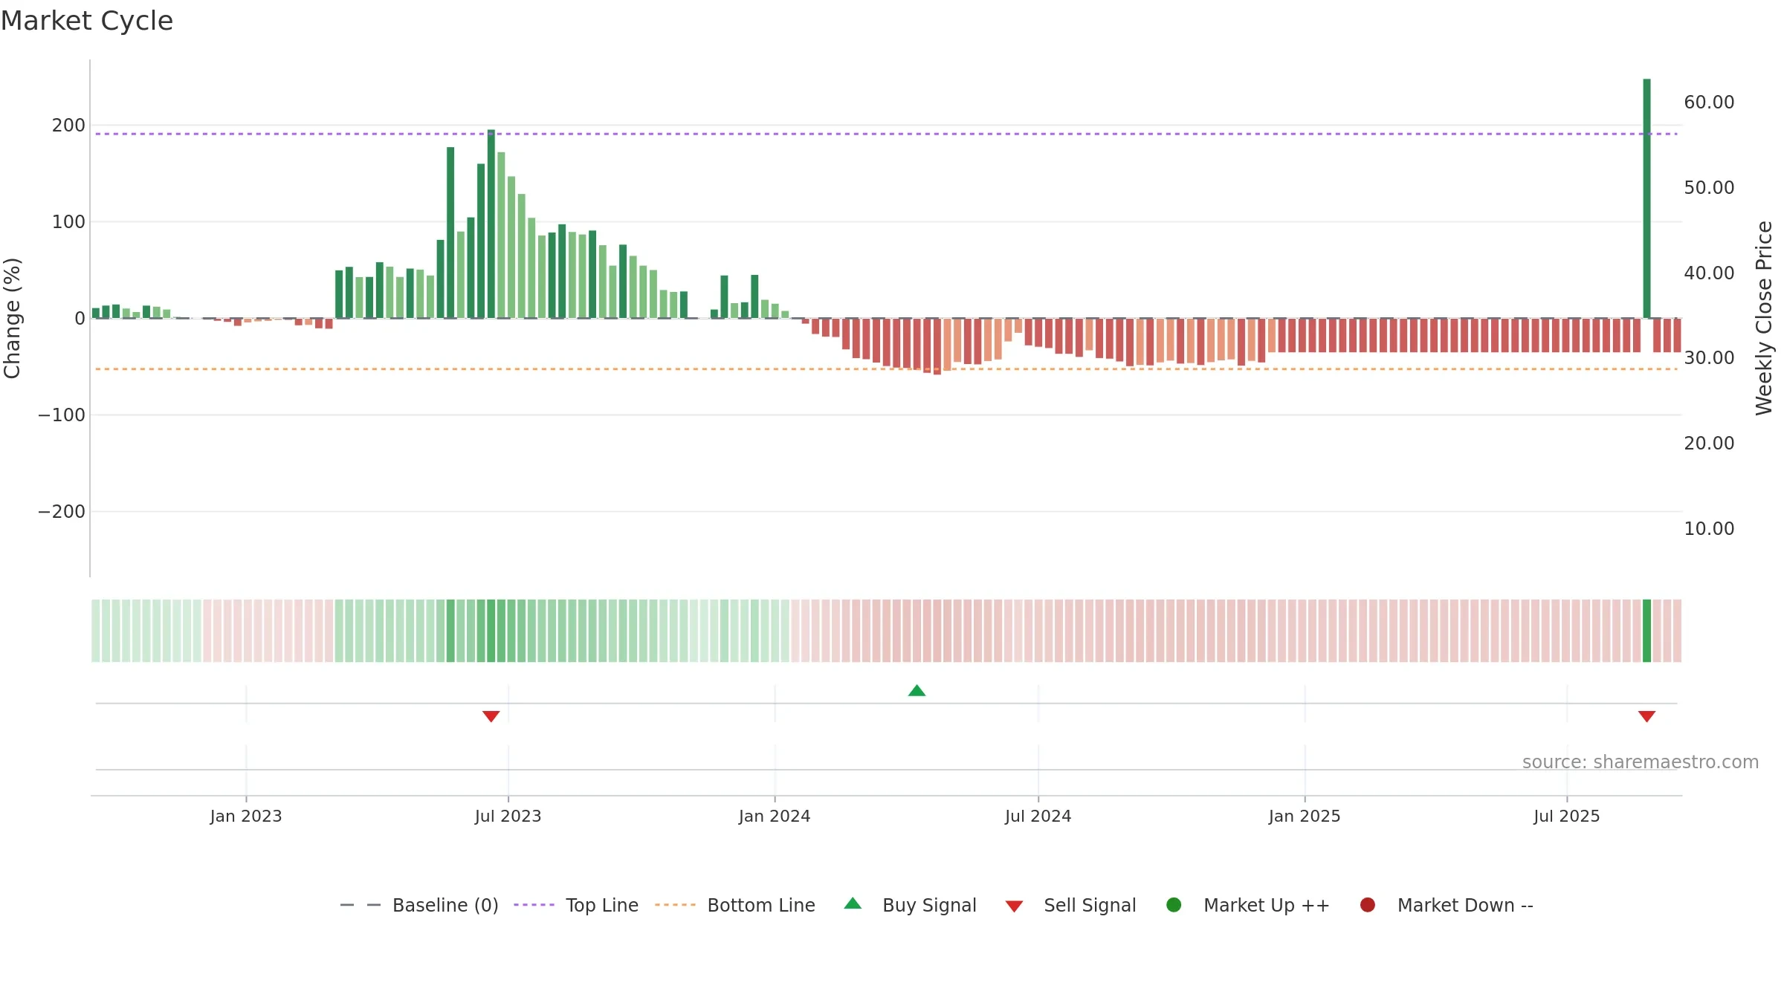The height and width of the screenshot is (1003, 1784).
Task: Click the Jul 2024 axis label
Action: [x=1038, y=816]
